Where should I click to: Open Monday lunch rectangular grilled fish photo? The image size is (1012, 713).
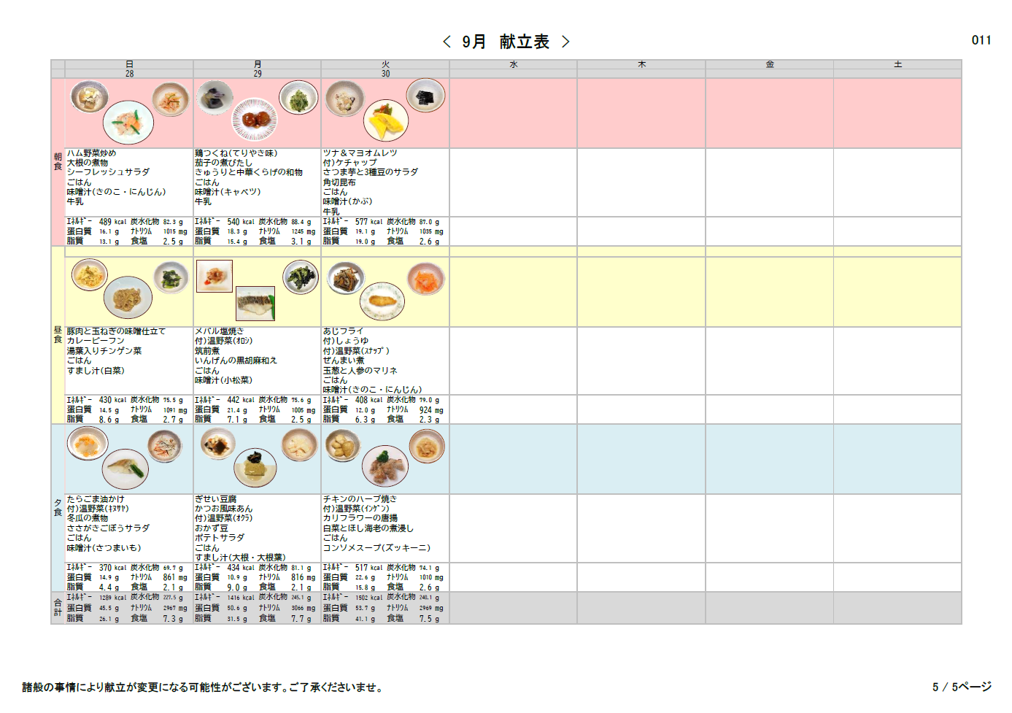(x=255, y=304)
